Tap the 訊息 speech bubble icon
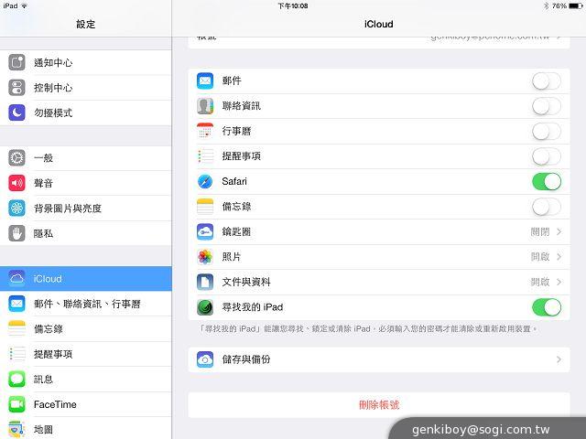 [16, 379]
